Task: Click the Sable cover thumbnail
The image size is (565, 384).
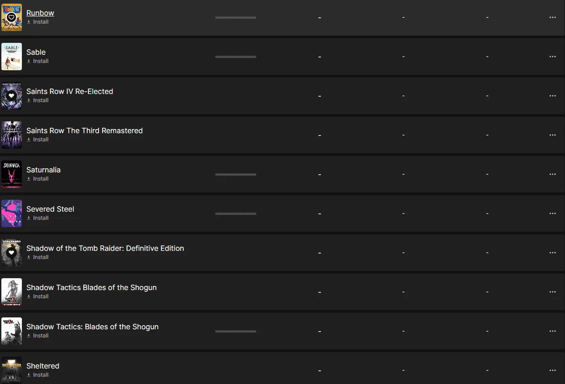Action: (x=11, y=57)
